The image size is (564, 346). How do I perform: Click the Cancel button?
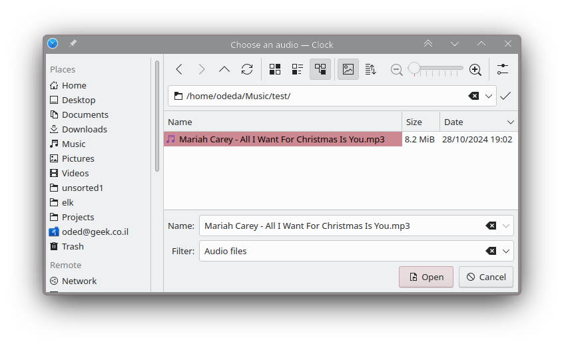click(x=486, y=277)
